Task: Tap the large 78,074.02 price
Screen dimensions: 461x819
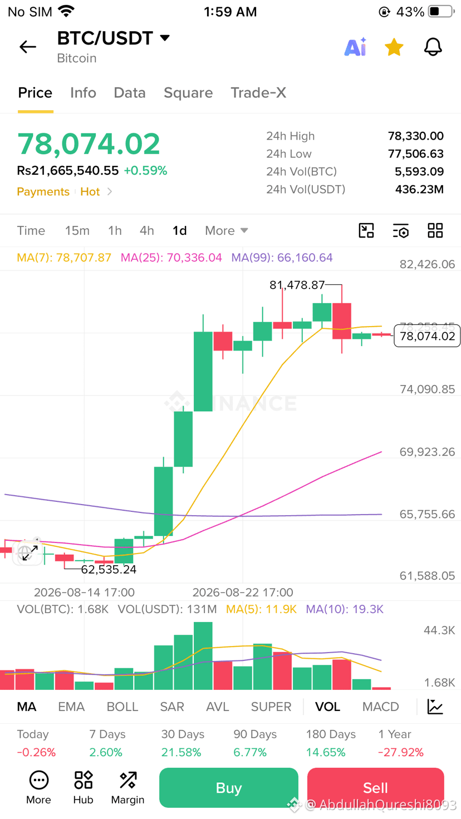Action: click(89, 144)
